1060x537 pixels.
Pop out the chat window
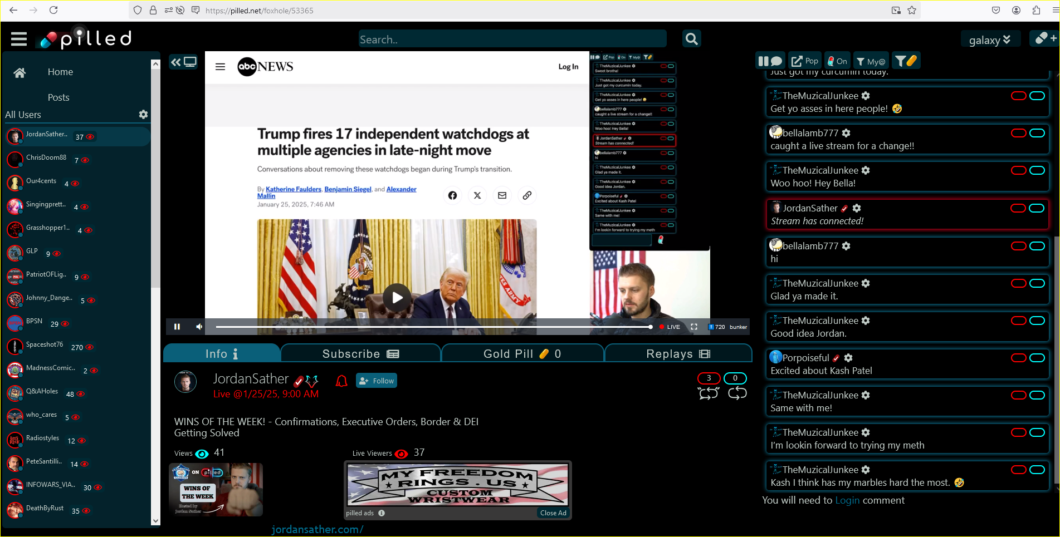coord(805,61)
